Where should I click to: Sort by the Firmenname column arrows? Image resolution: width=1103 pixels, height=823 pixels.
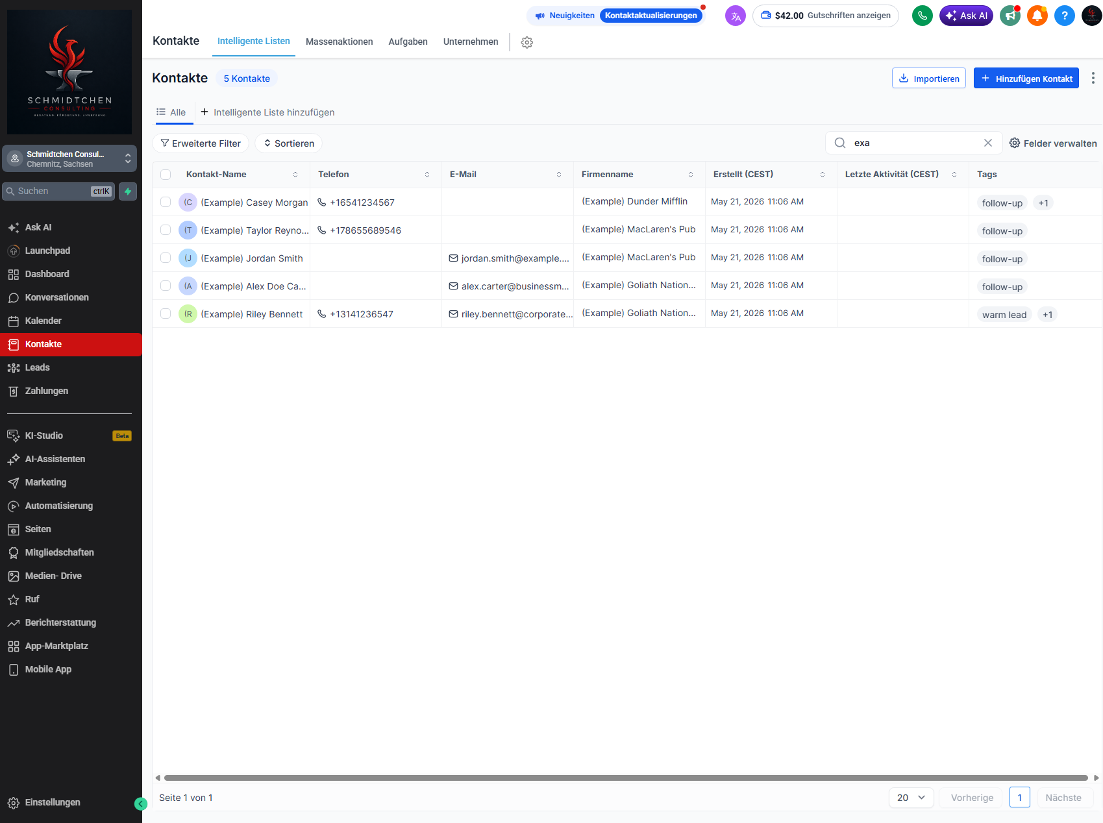pyautogui.click(x=691, y=175)
